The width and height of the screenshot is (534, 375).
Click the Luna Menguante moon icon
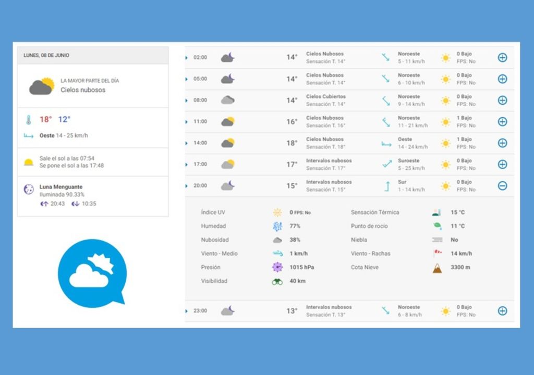pyautogui.click(x=29, y=190)
